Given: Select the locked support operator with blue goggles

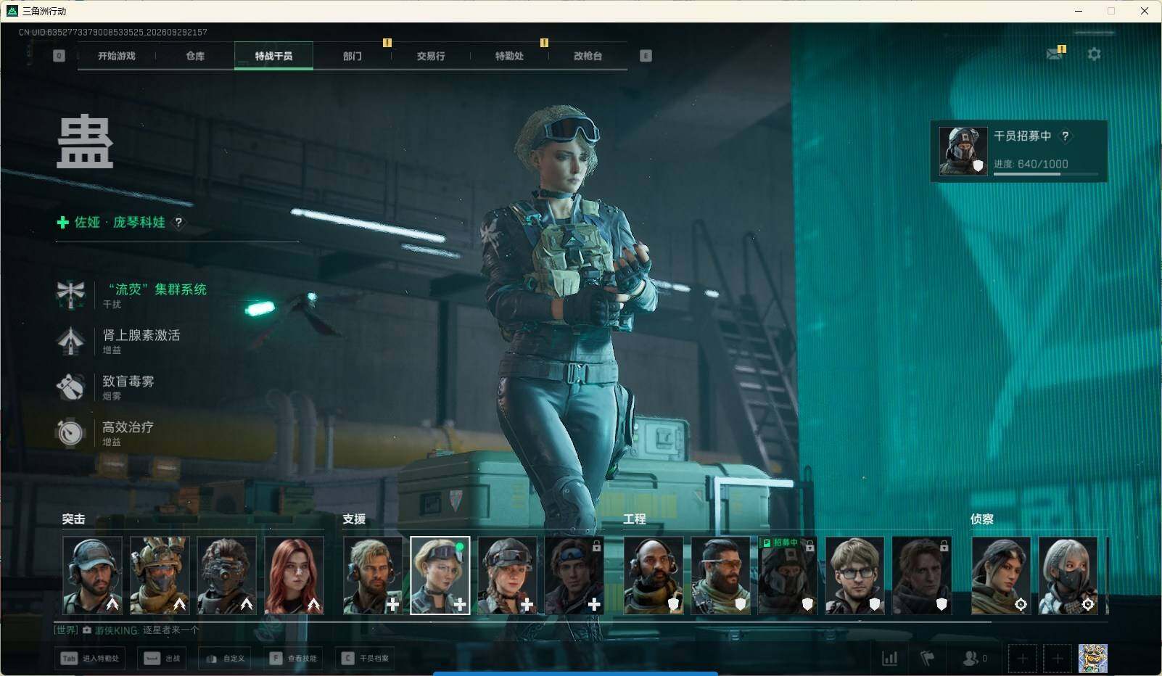Looking at the screenshot, I should click(574, 576).
